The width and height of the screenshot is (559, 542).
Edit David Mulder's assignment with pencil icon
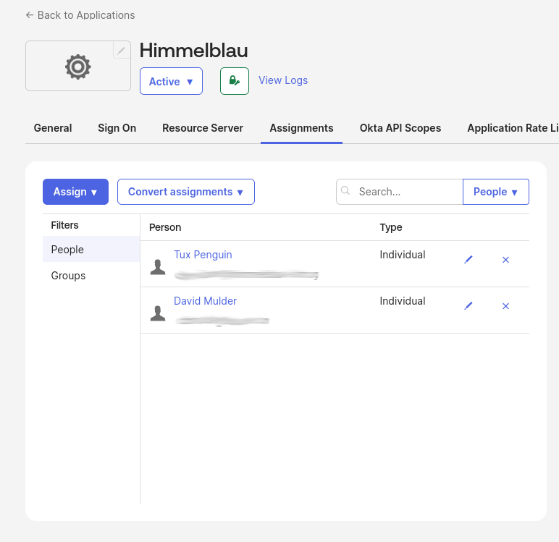point(468,306)
